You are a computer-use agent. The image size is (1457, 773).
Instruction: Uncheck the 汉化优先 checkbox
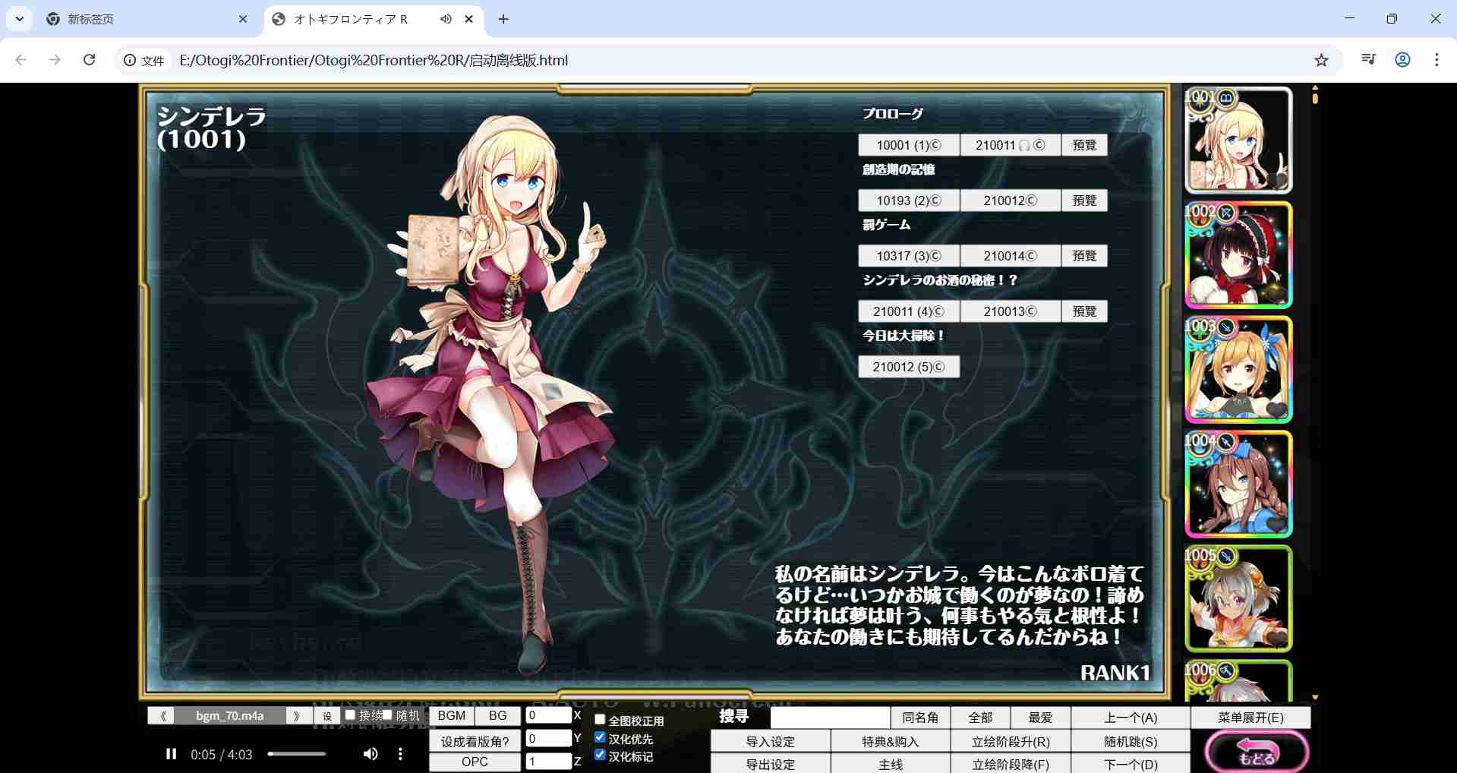(x=600, y=737)
